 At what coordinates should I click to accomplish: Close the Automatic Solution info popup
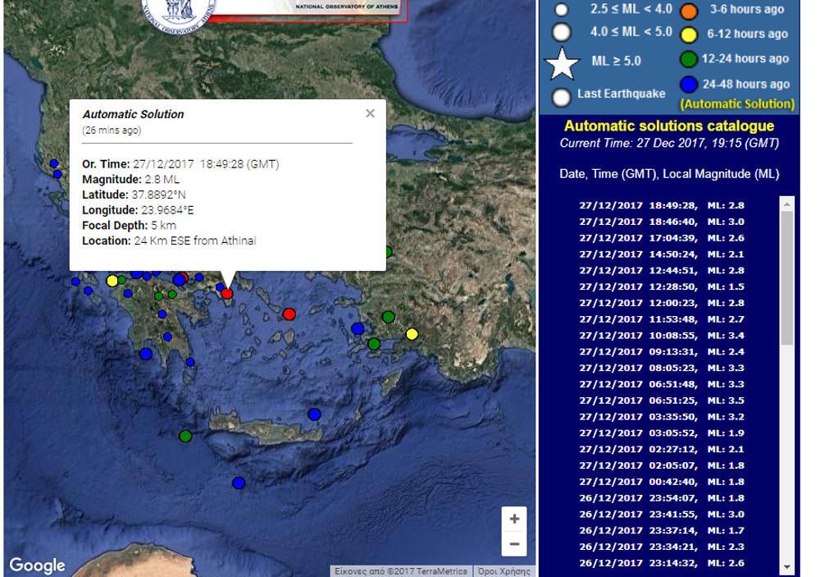(370, 113)
